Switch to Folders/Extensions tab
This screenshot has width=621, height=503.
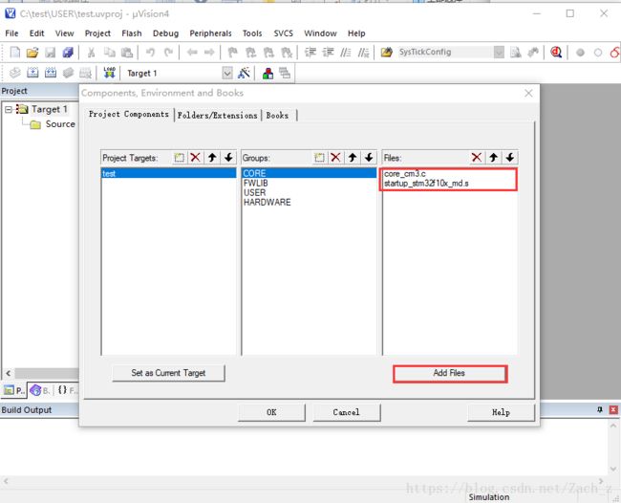tap(218, 116)
